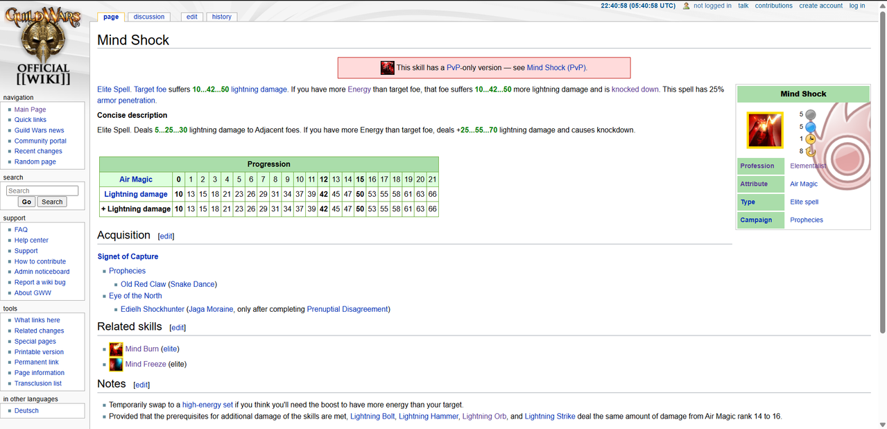
Task: Click the PvP notice skill icon
Action: (387, 68)
